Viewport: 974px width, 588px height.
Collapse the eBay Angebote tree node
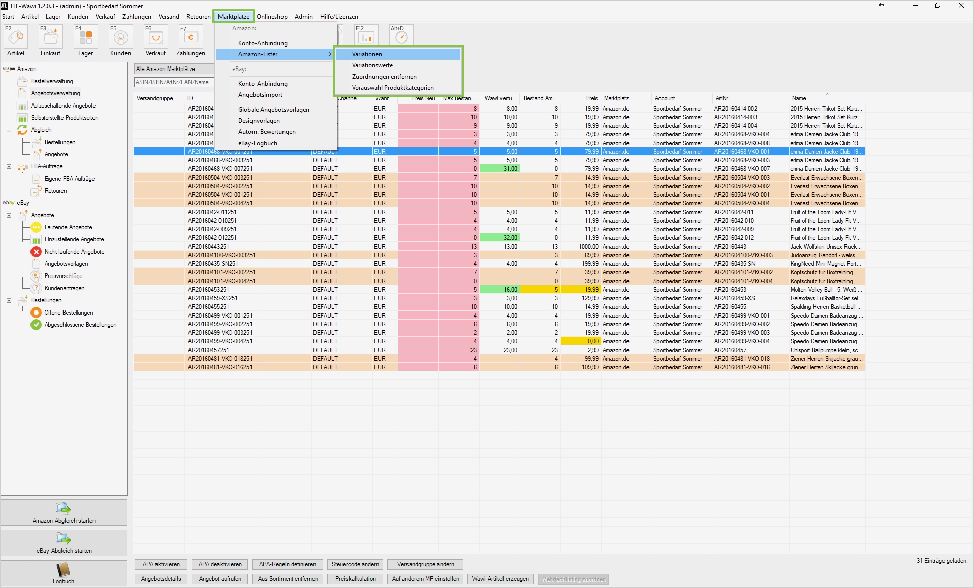pyautogui.click(x=9, y=215)
